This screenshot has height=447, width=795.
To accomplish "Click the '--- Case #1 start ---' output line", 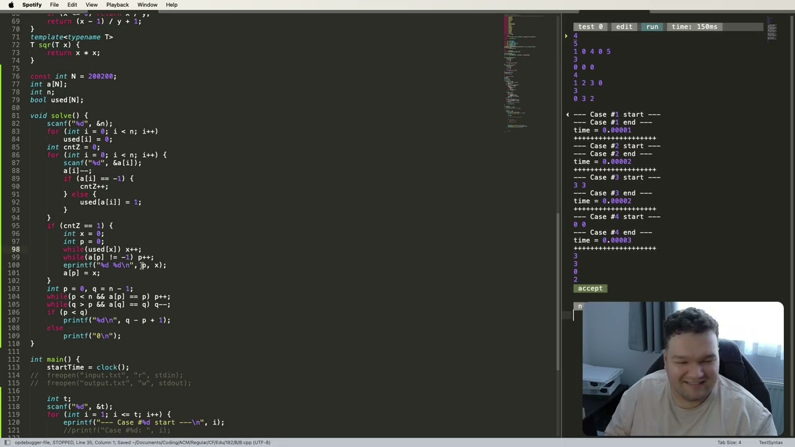I will coord(617,115).
